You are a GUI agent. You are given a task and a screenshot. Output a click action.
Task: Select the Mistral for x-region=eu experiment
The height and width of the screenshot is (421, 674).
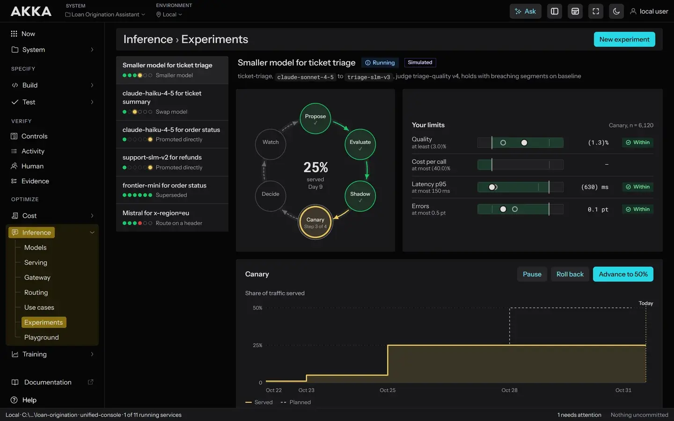point(172,218)
